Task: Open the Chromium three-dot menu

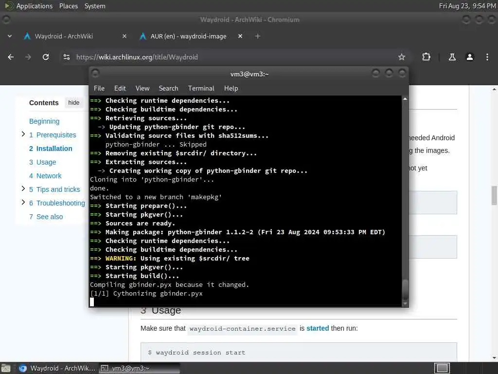Action: [487, 57]
